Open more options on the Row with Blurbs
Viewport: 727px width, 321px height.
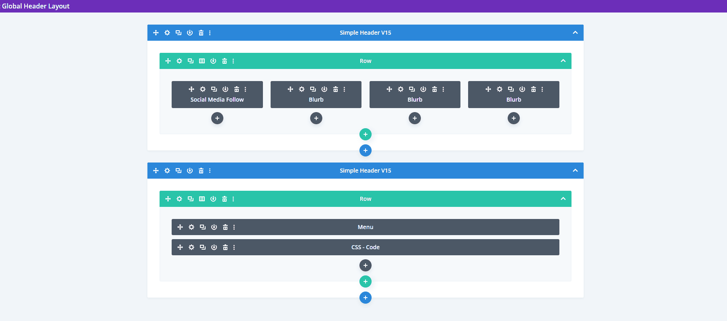pos(233,61)
